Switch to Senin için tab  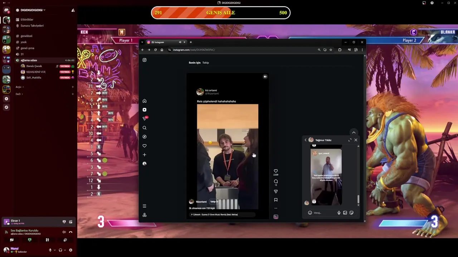(x=195, y=62)
